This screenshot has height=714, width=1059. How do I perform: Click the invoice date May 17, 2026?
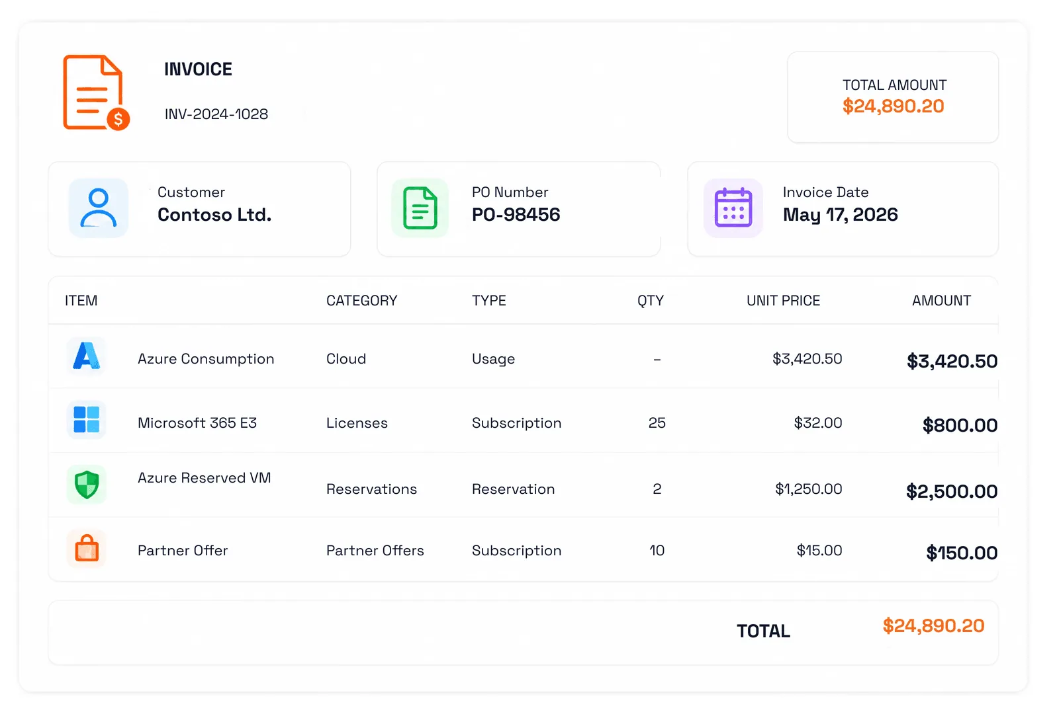coord(840,215)
